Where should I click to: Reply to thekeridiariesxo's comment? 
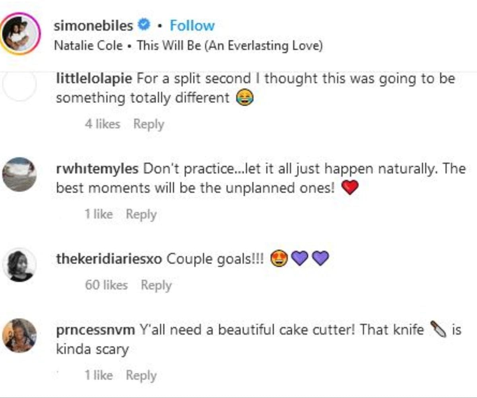pos(156,285)
